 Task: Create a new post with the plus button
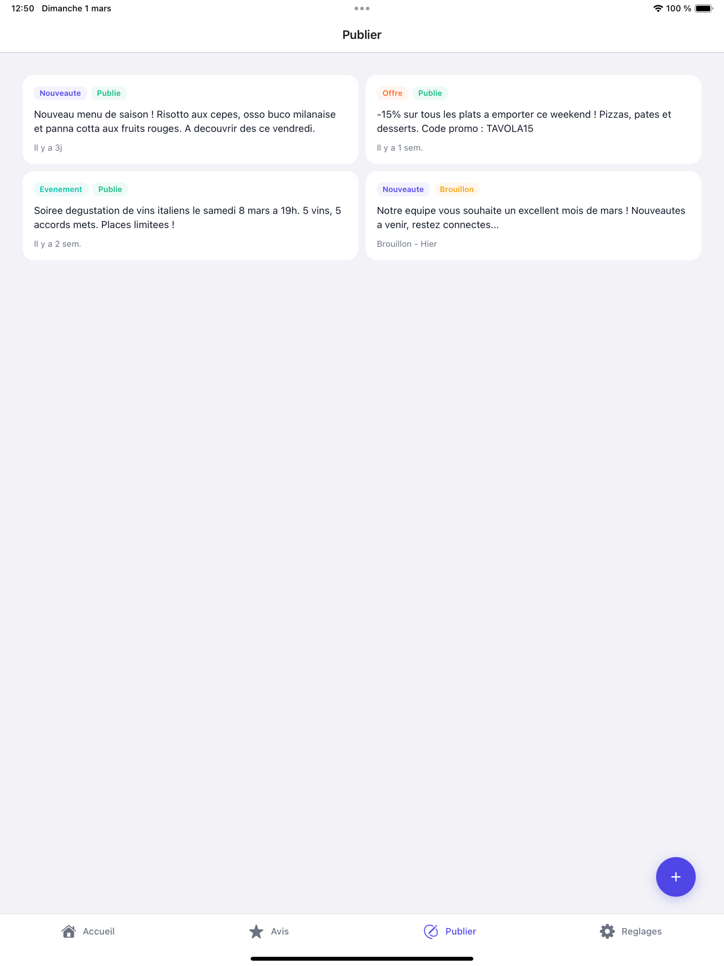click(675, 877)
